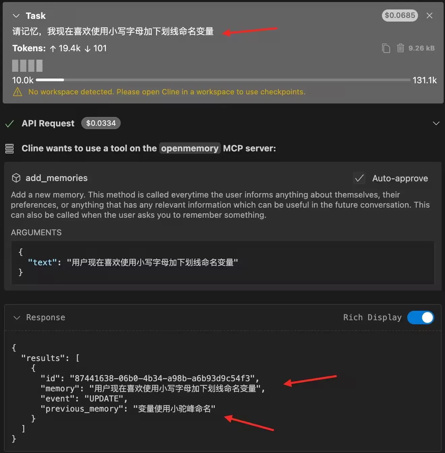Expand the API Request details chevron
Viewport: 445px width, 453px height.
click(x=436, y=123)
